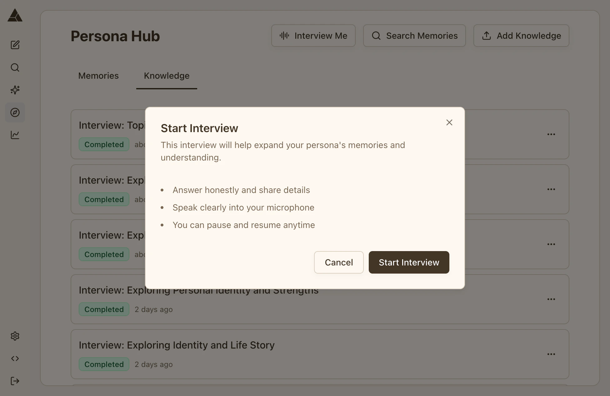The height and width of the screenshot is (396, 610).
Task: Select the Knowledge tab
Action: [166, 76]
